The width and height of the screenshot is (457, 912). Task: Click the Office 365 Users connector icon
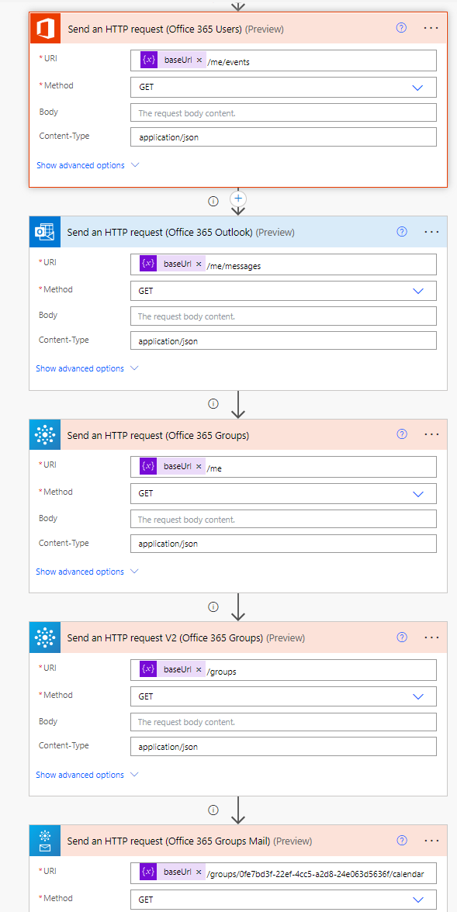[46, 28]
